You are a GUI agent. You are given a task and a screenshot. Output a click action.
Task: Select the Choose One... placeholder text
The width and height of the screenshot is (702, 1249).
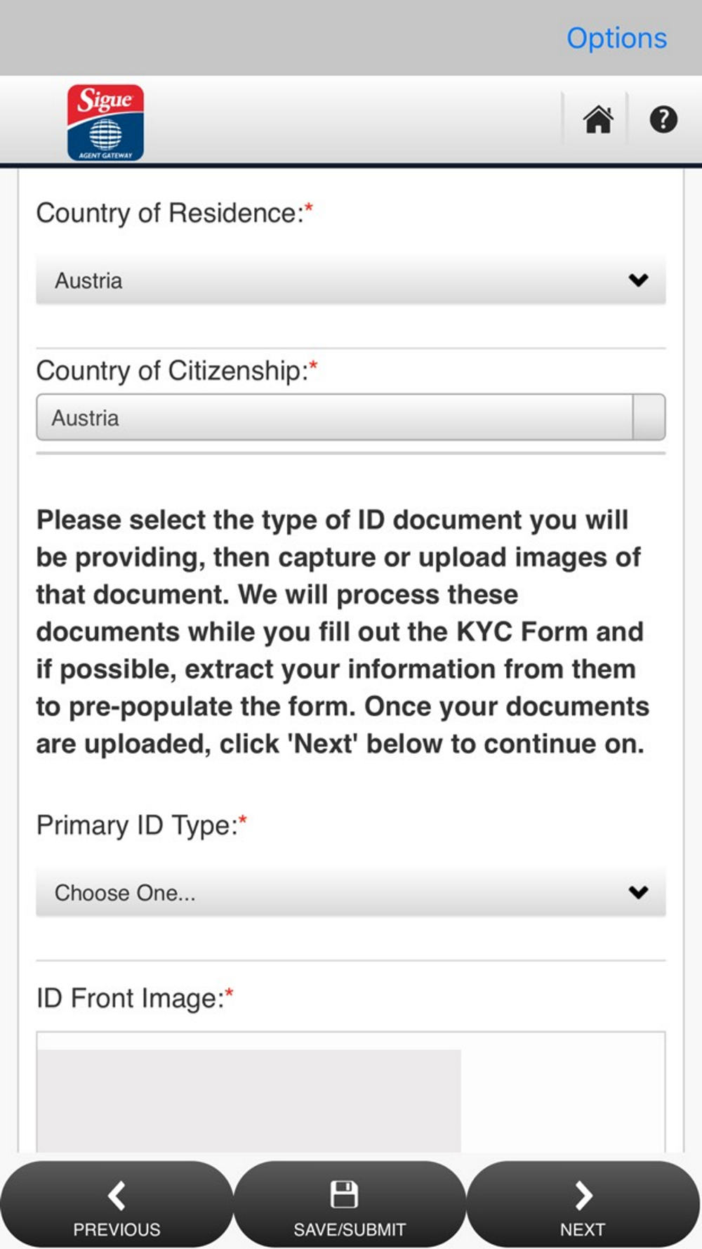(125, 893)
